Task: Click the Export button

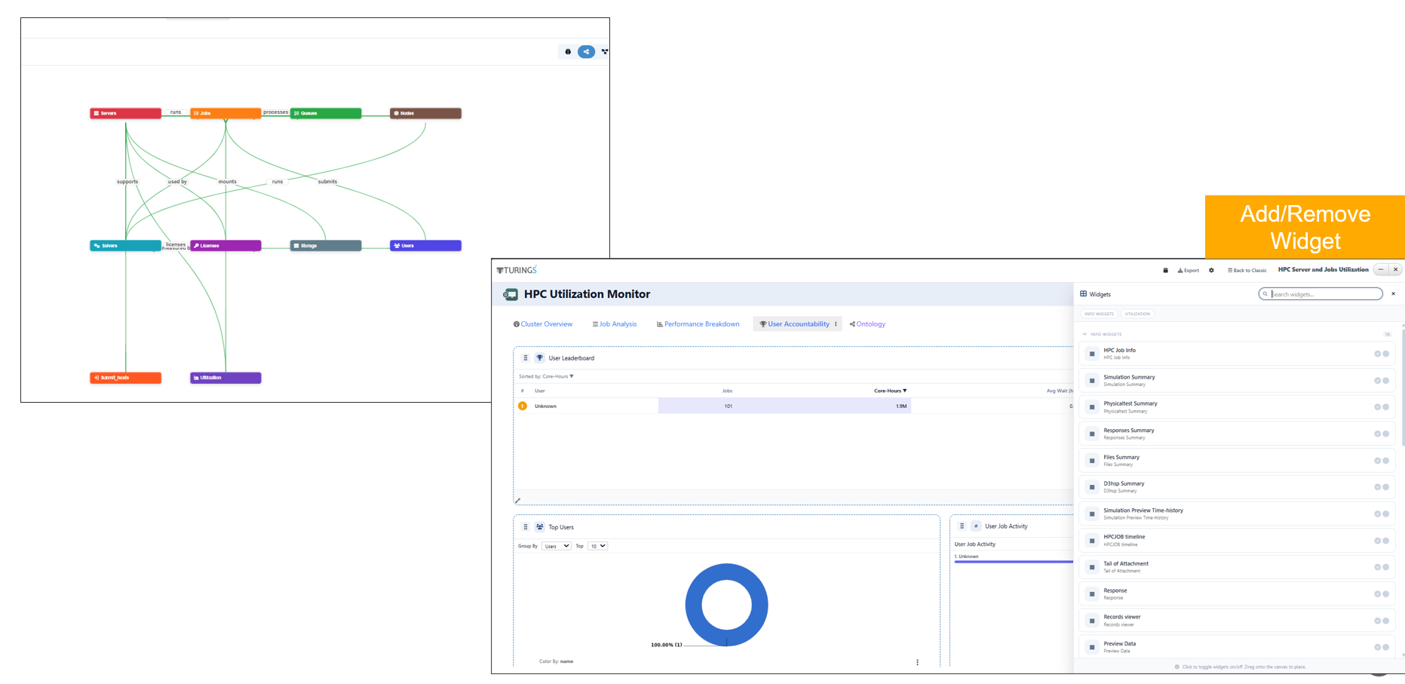Action: click(x=1189, y=270)
